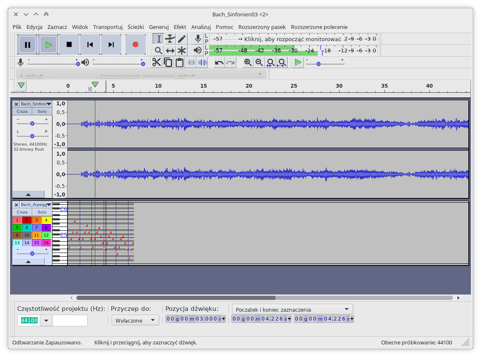Open the Analizuj menu
Screen dimensions: 481x357
[x=201, y=27]
